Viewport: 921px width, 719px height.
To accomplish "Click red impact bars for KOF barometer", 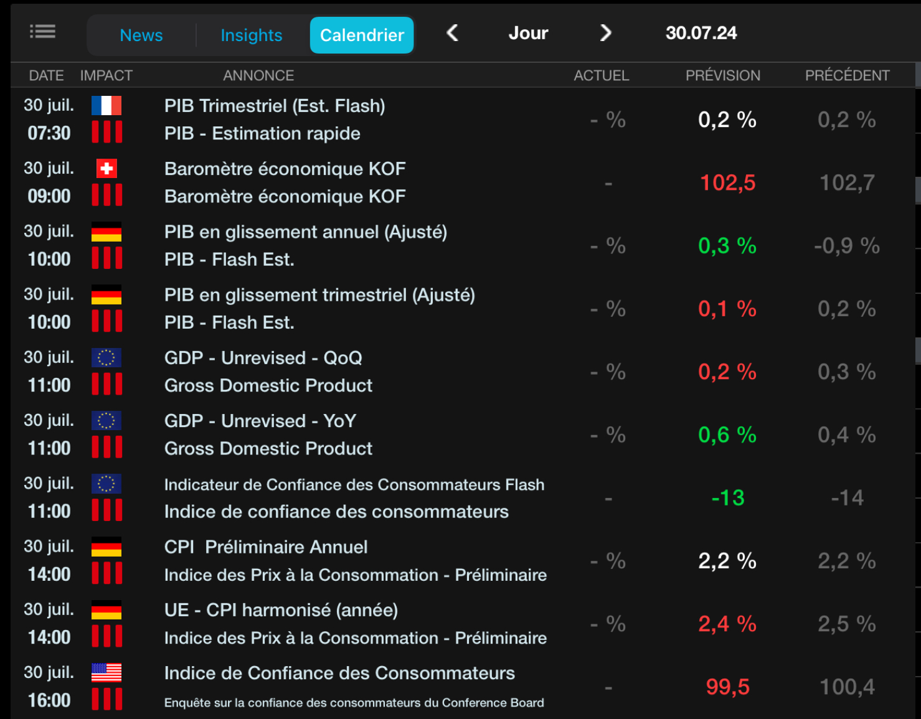I will point(106,195).
